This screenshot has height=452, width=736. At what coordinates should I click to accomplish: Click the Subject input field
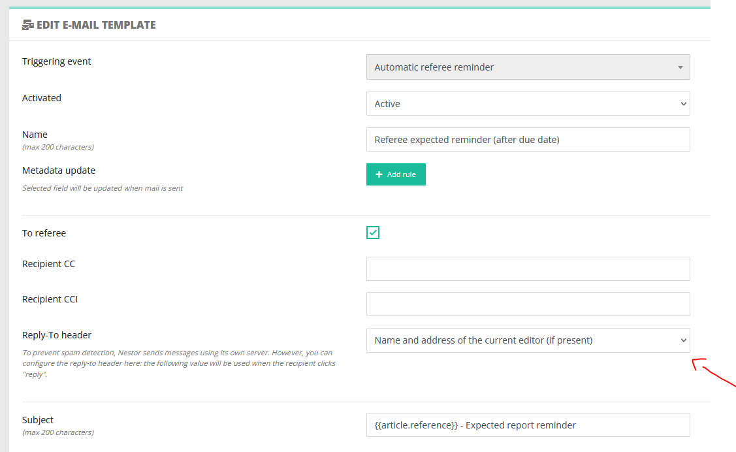[528, 425]
